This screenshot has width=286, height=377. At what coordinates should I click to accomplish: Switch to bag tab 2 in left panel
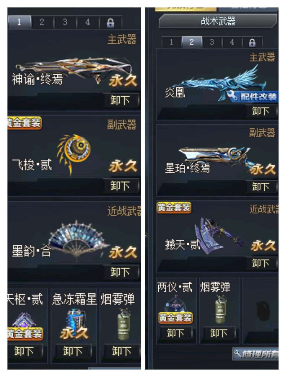pos(42,22)
